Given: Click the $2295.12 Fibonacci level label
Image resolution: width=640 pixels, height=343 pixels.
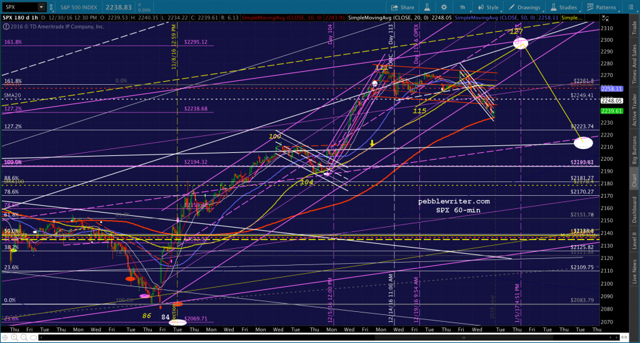Looking at the screenshot, I should click(x=196, y=42).
